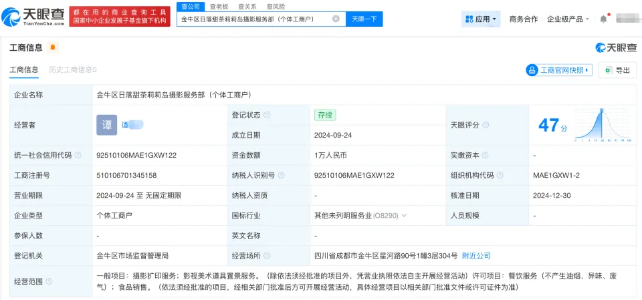Viewport: 642px width, 300px height.
Task: Click the capital amount 1万人民币
Action: tap(331, 155)
